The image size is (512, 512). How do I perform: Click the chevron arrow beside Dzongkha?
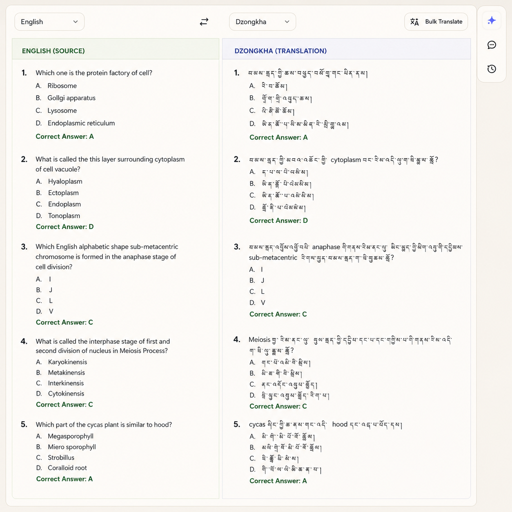pos(287,22)
